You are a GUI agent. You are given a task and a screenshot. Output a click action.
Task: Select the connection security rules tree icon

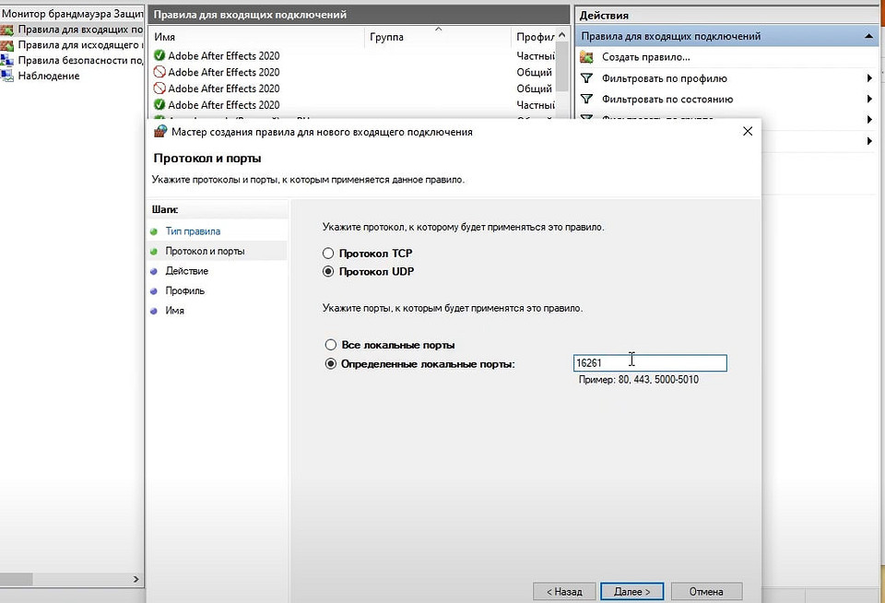point(8,60)
